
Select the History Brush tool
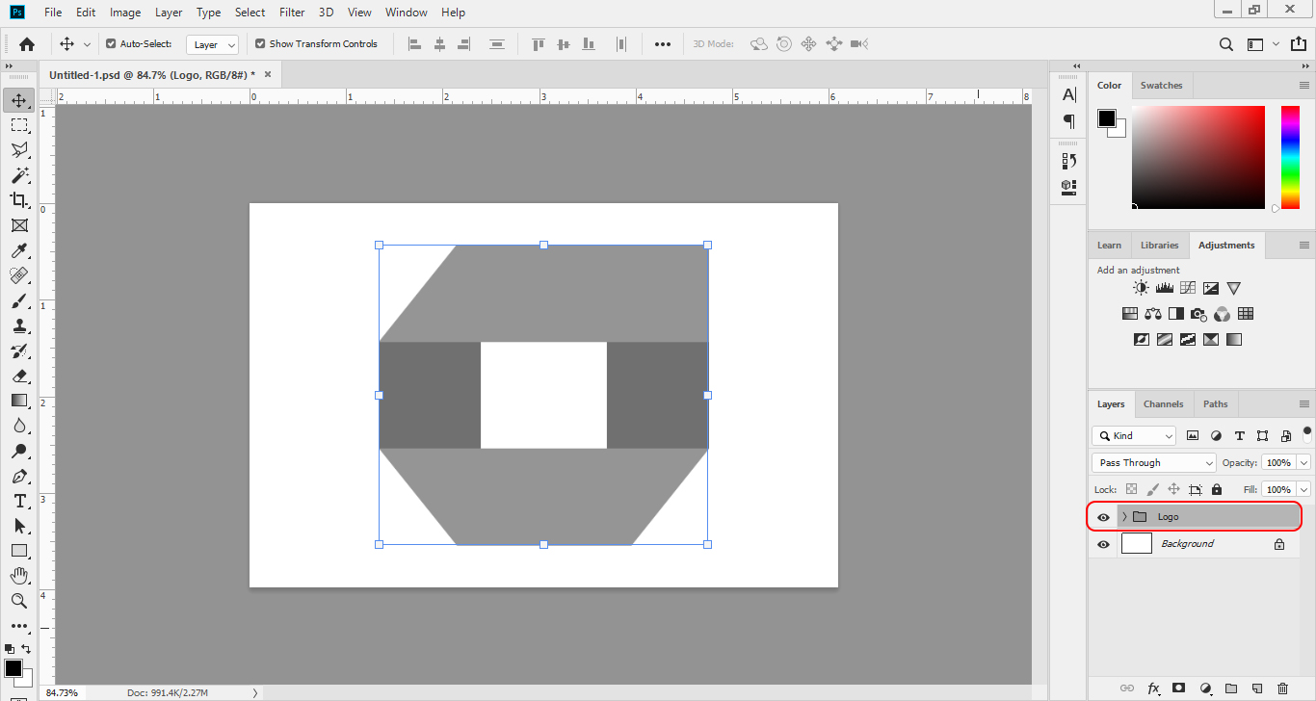pyautogui.click(x=19, y=350)
